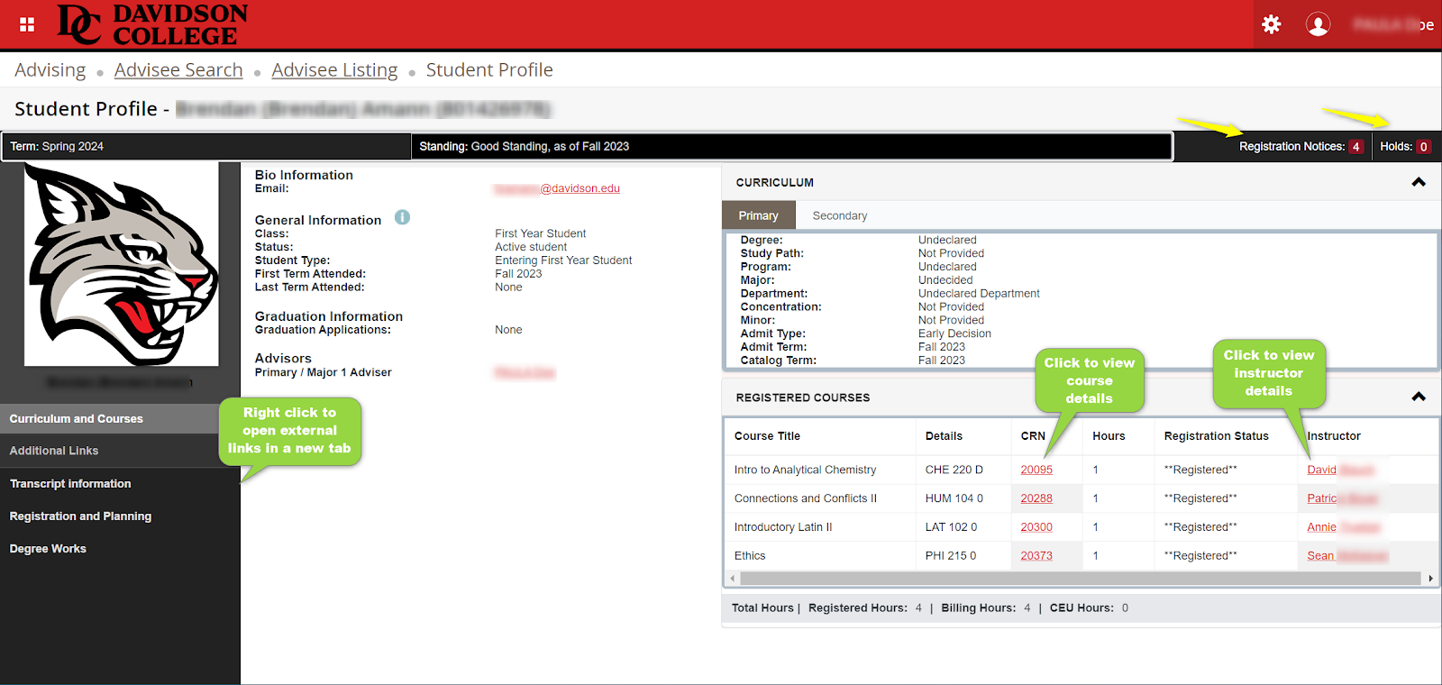Open the user profile avatar icon
The height and width of the screenshot is (685, 1442).
(x=1318, y=24)
